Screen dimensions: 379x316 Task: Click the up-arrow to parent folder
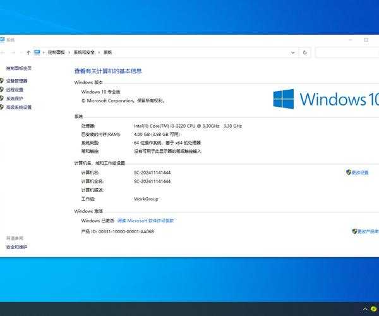(29, 52)
